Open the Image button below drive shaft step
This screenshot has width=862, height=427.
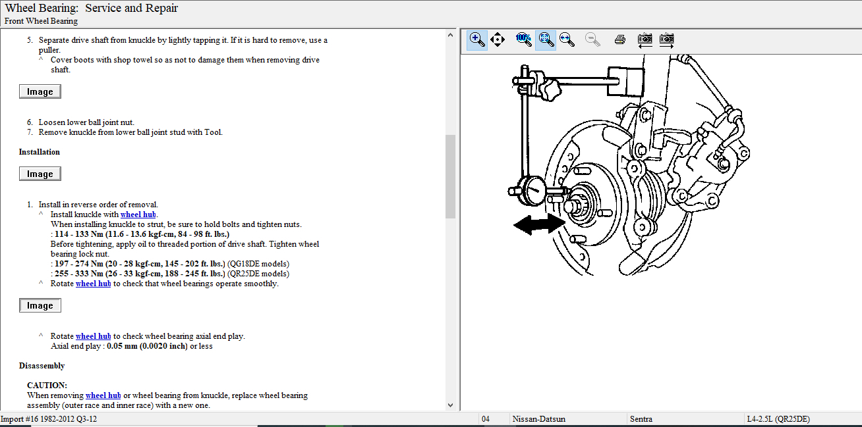[x=40, y=91]
